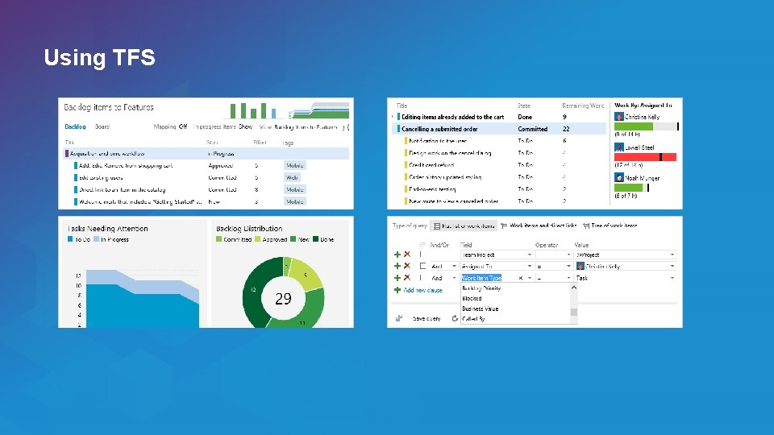774x435 pixels.
Task: Click the Effort column header in backlog
Action: pyautogui.click(x=260, y=143)
